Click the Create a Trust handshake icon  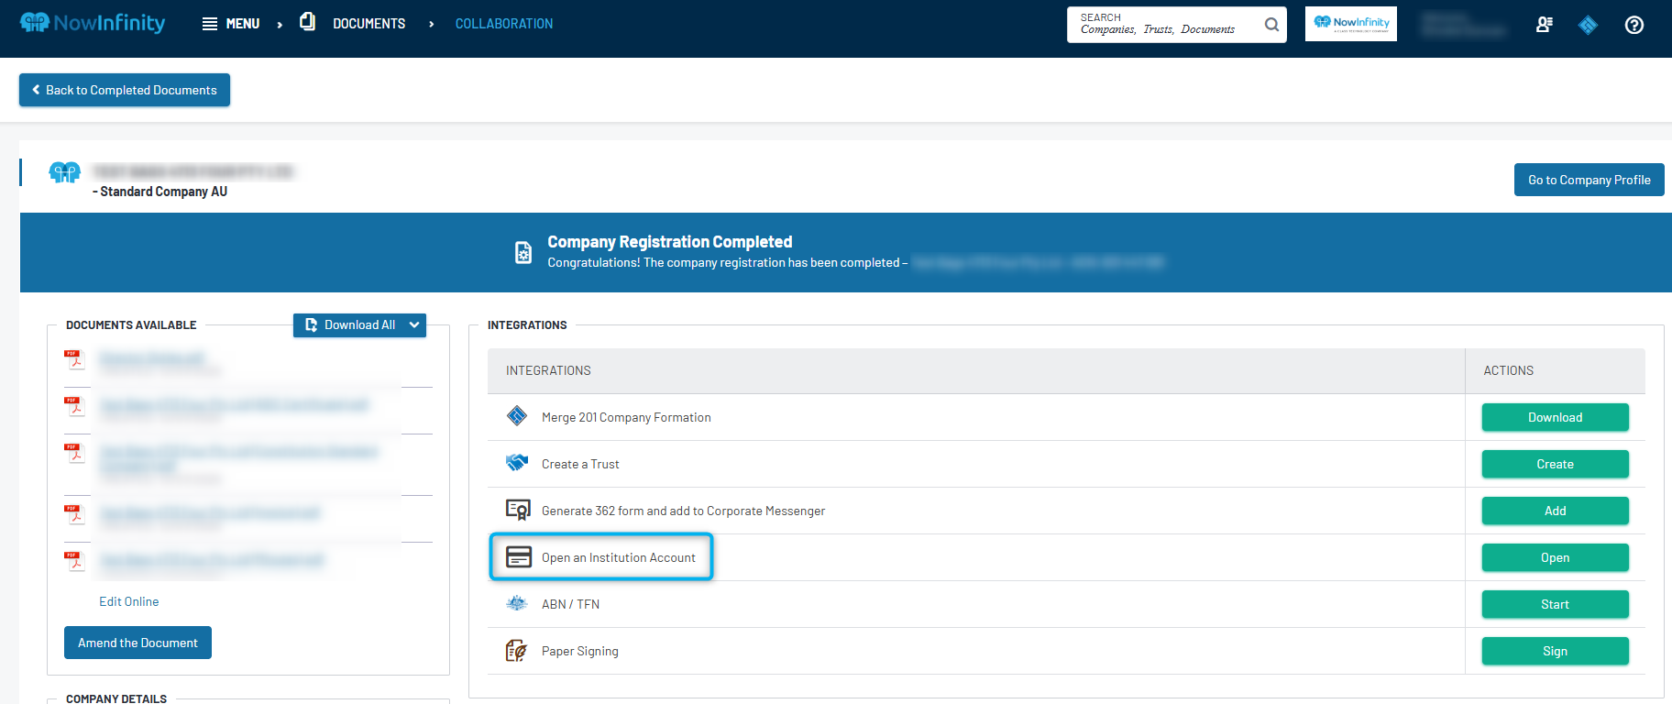click(x=517, y=463)
